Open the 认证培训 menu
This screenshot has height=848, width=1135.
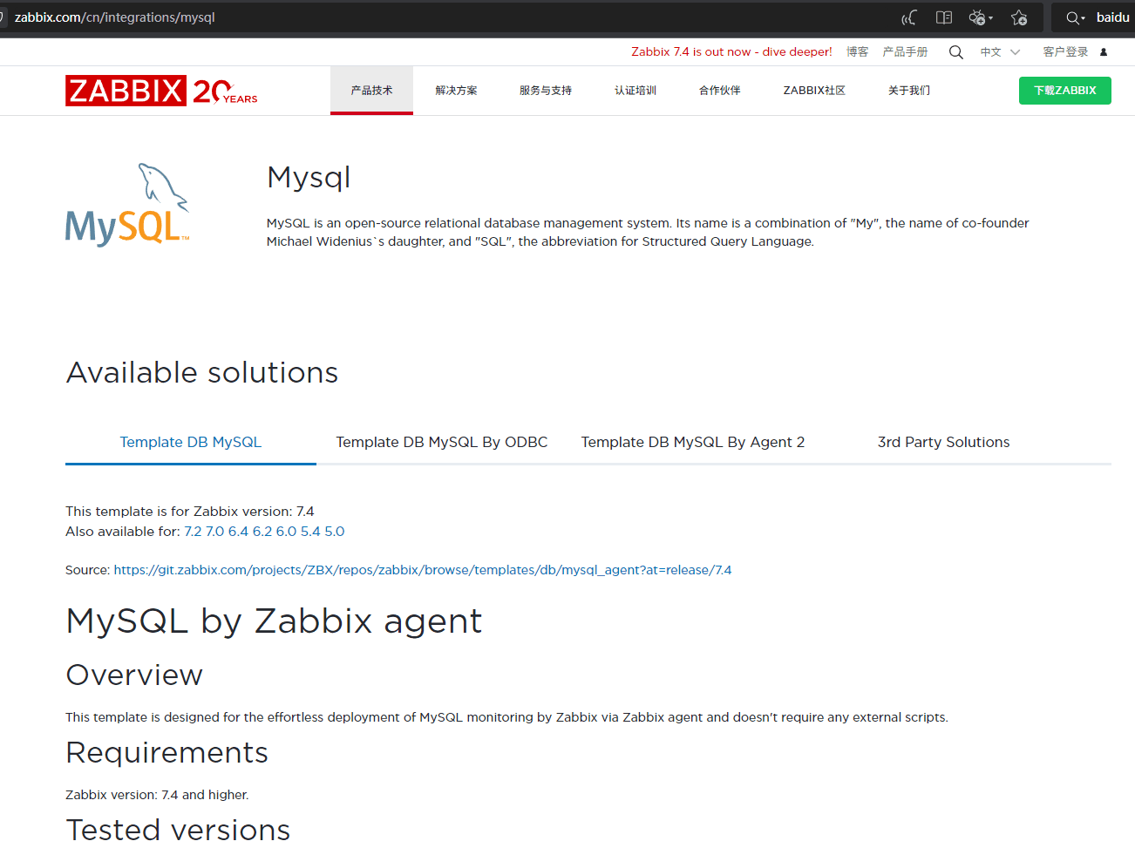pos(635,91)
